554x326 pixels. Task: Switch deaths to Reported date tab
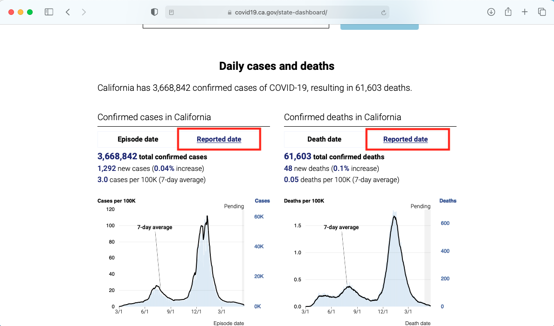click(406, 139)
